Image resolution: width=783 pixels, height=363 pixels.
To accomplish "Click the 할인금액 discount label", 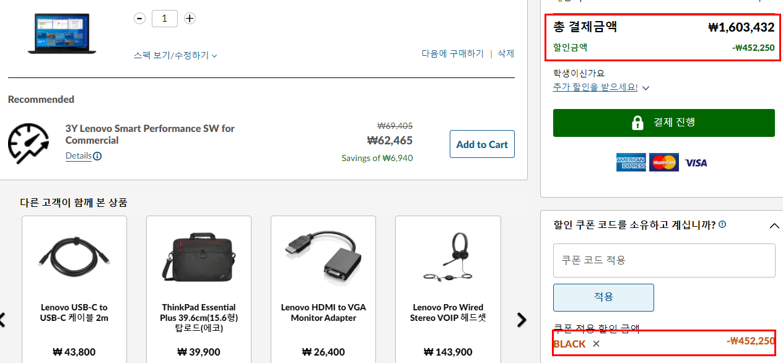I will pos(570,47).
